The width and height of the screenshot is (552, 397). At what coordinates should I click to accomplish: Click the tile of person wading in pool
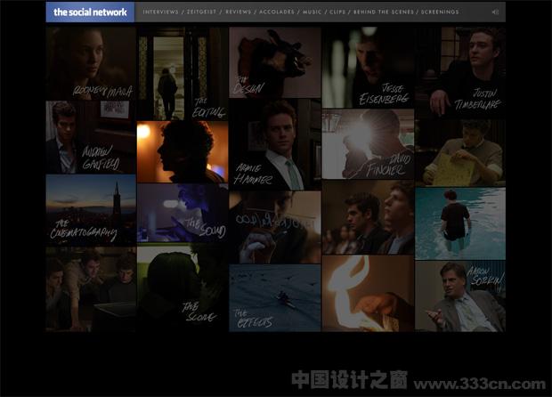pos(460,223)
